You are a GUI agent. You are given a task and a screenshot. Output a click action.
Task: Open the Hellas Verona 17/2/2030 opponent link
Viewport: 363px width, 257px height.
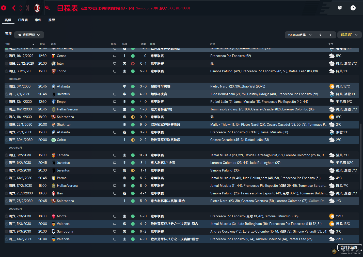pos(67,186)
